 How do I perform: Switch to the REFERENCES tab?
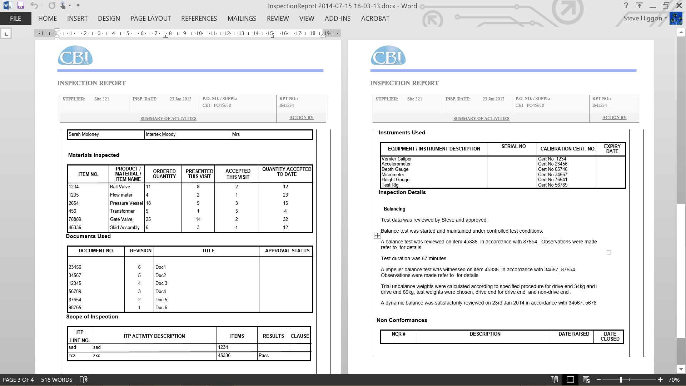[199, 19]
